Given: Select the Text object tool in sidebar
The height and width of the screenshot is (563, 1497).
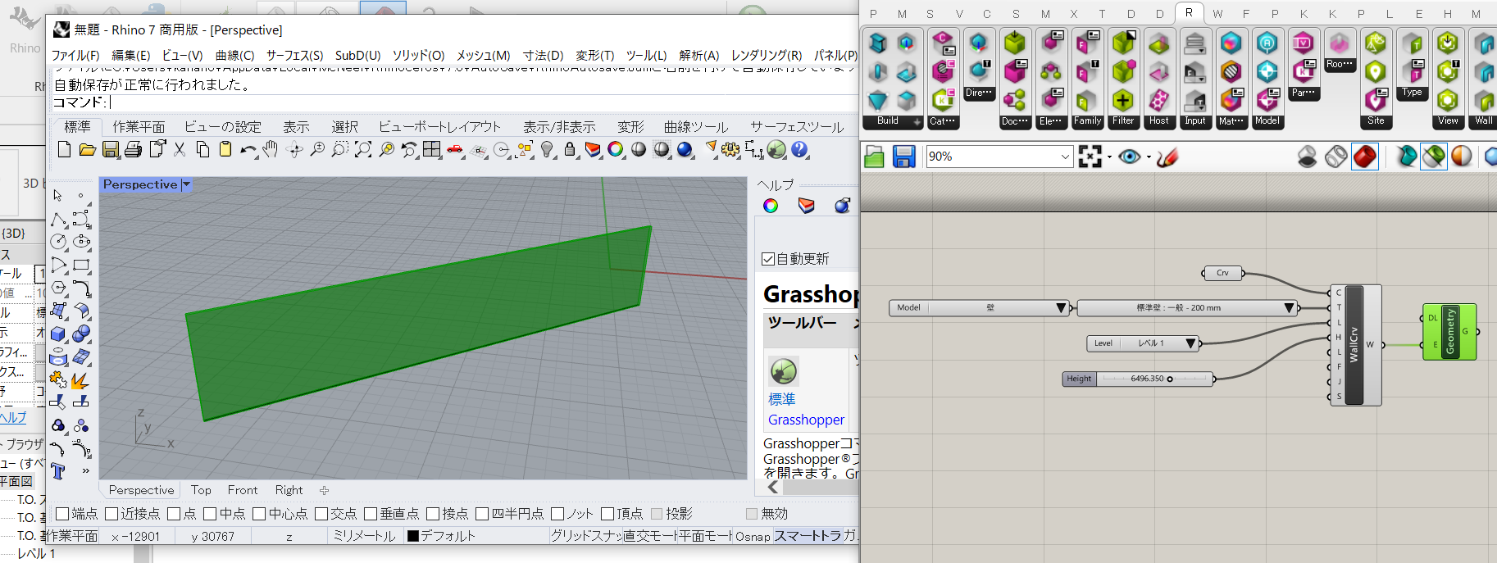Looking at the screenshot, I should (58, 471).
